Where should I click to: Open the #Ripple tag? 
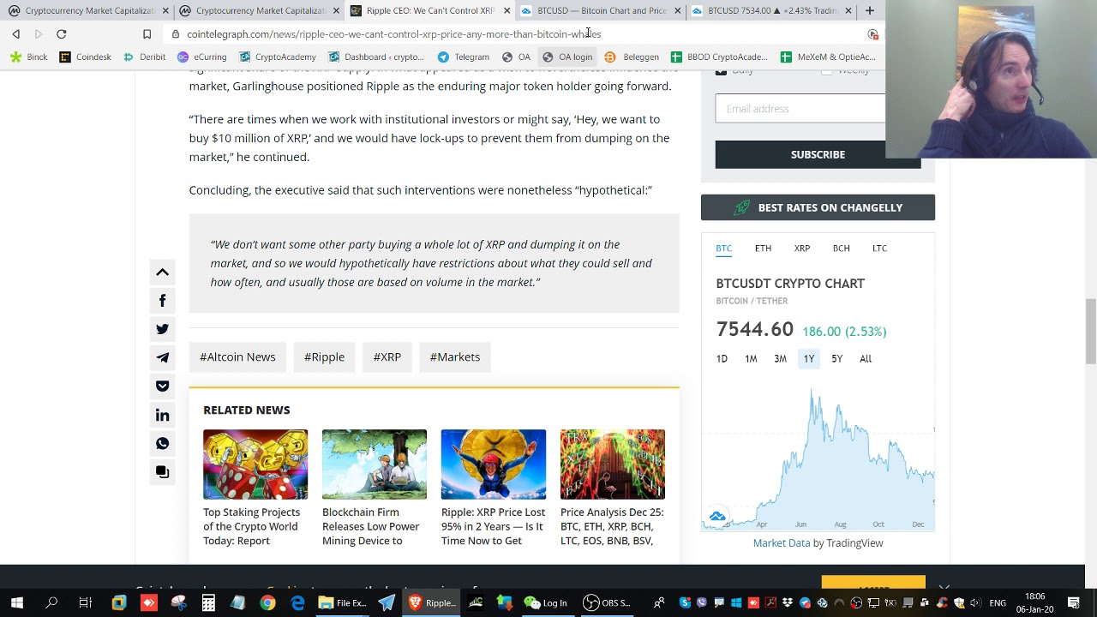324,357
